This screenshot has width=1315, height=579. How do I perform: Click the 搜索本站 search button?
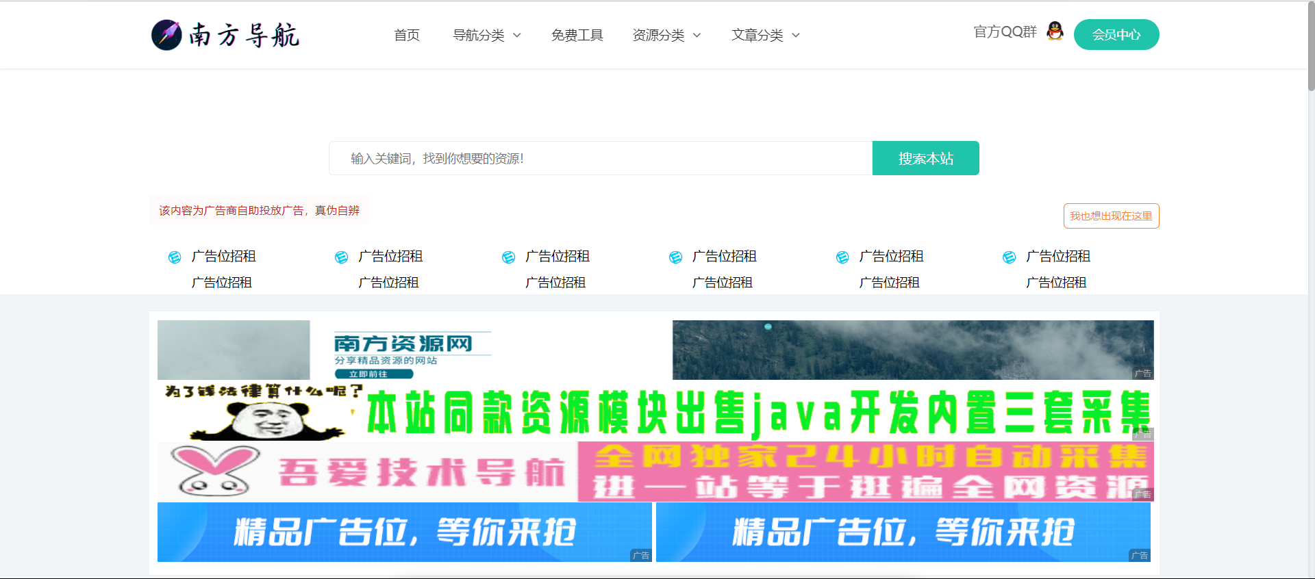[926, 158]
